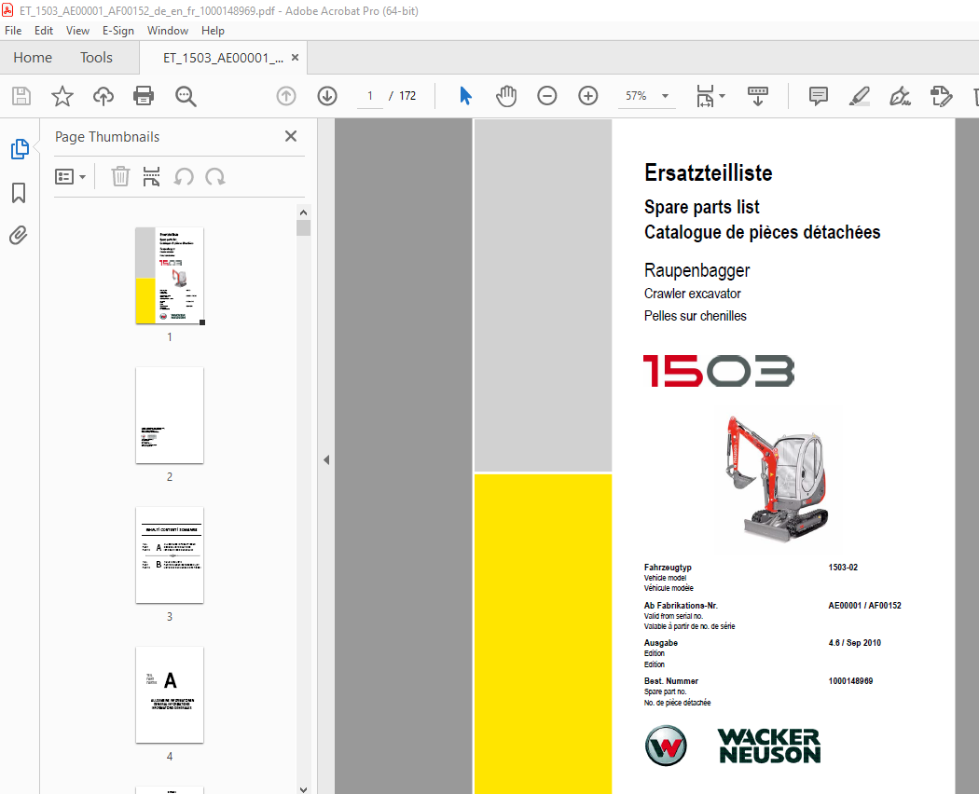The image size is (979, 794).
Task: Click the edition '4.6 / Sep 2010' text
Action: [855, 643]
